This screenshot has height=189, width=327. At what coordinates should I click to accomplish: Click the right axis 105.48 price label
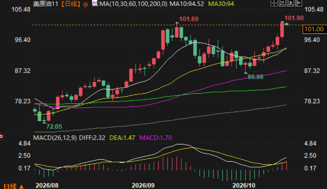tap(314, 9)
